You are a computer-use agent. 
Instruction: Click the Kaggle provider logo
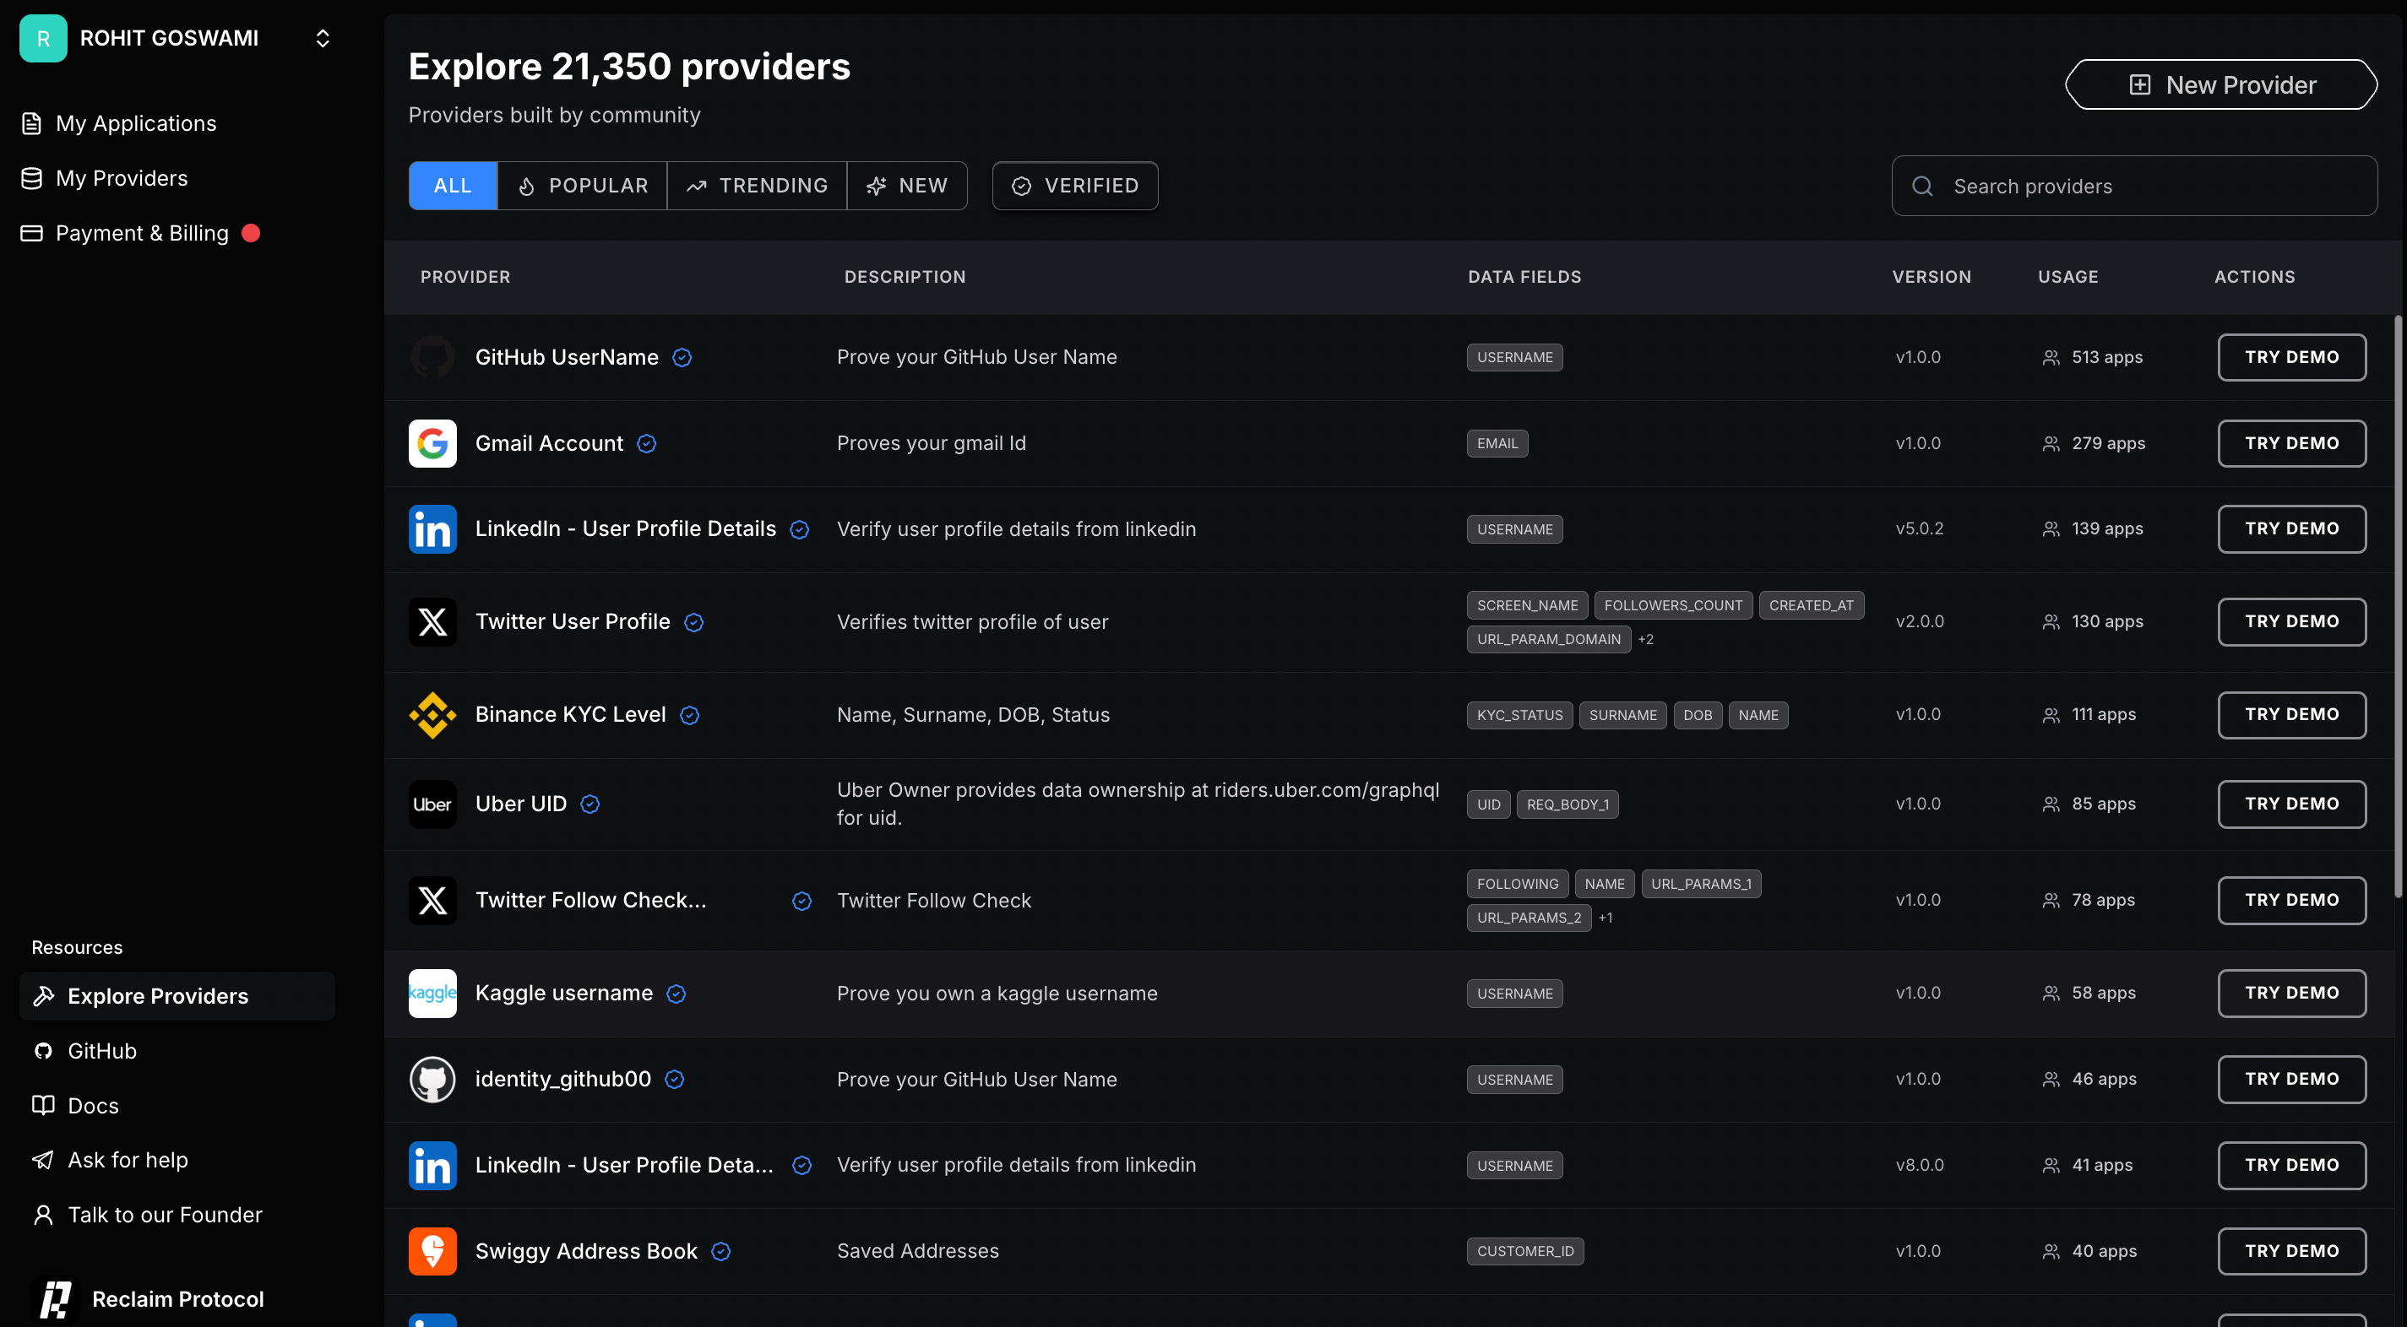point(432,993)
